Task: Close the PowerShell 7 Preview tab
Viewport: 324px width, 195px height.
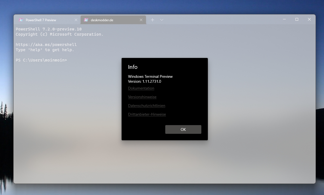Action: 76,20
